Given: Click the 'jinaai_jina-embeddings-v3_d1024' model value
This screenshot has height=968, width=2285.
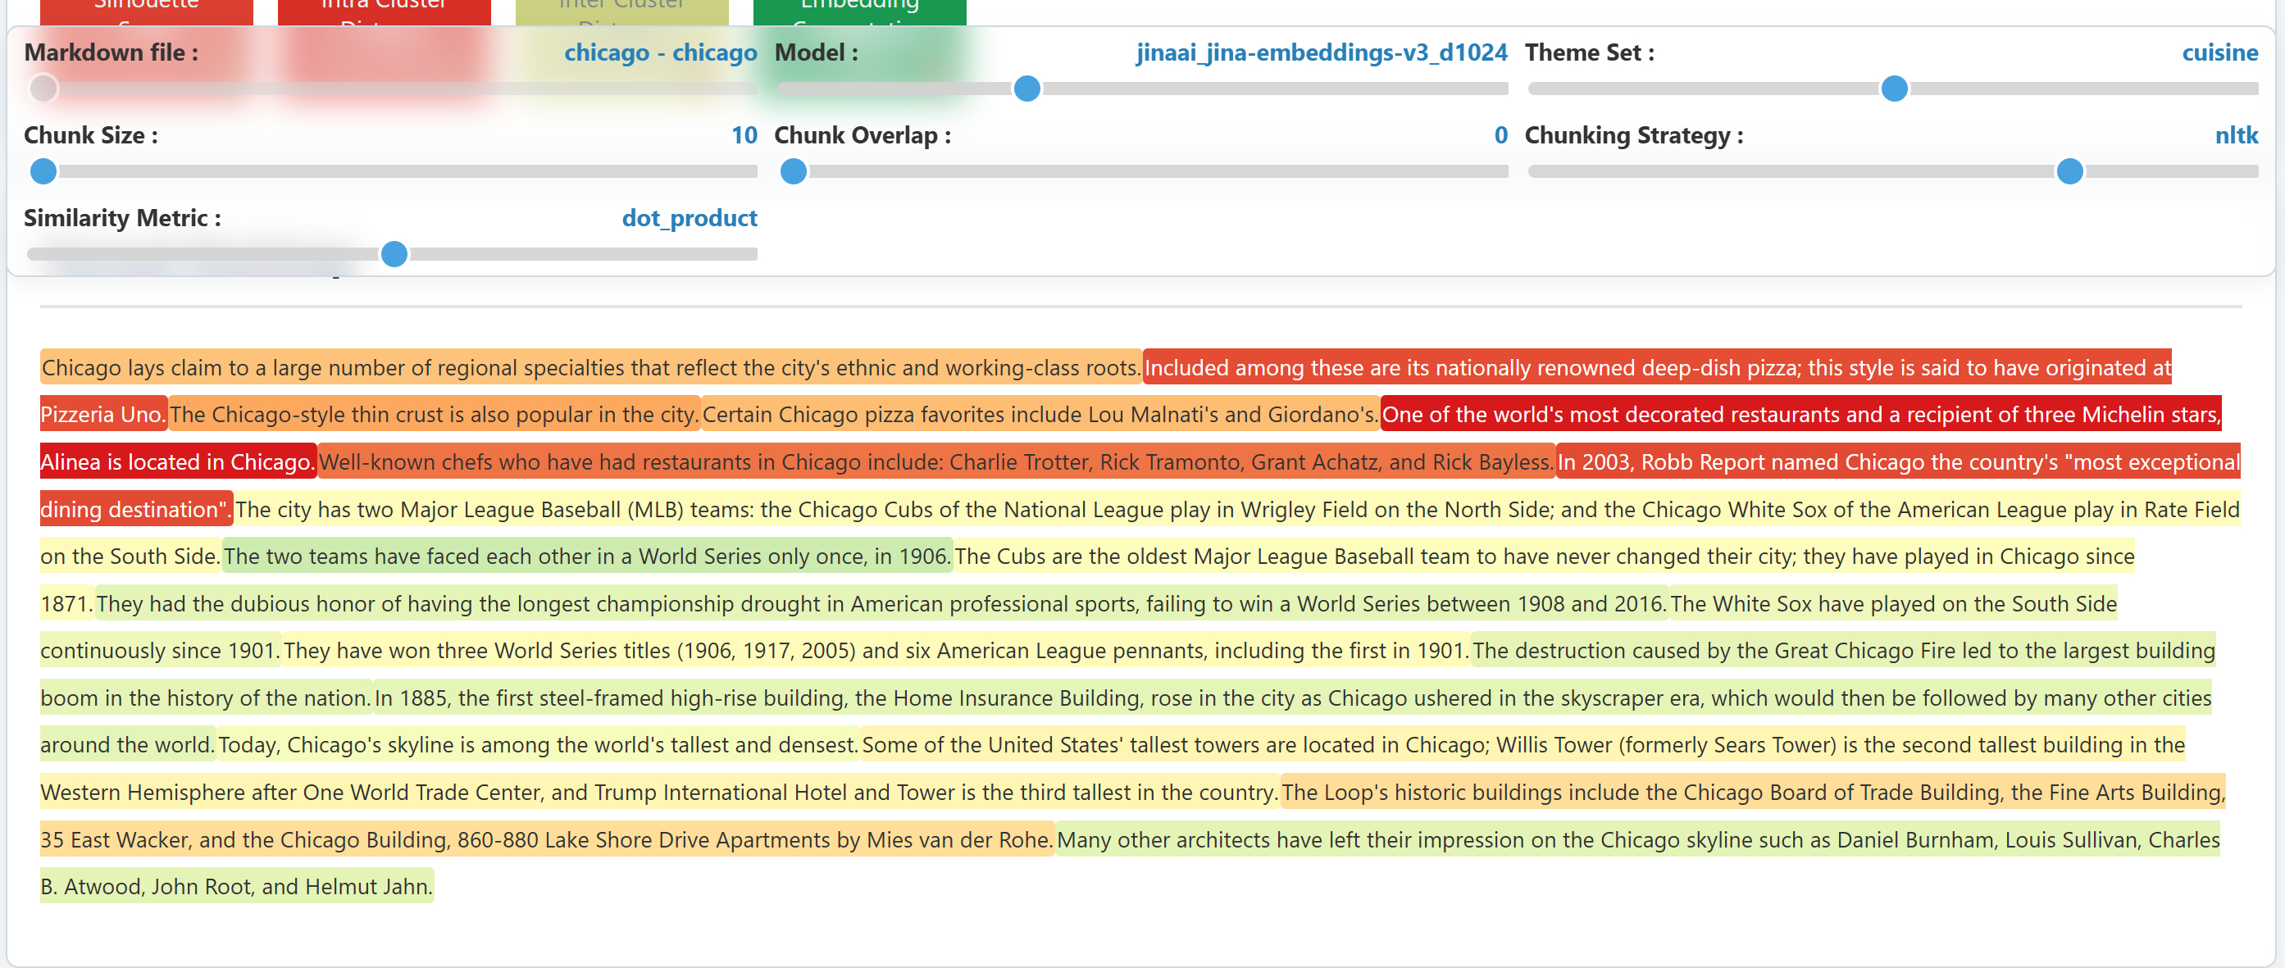Looking at the screenshot, I should tap(1321, 53).
